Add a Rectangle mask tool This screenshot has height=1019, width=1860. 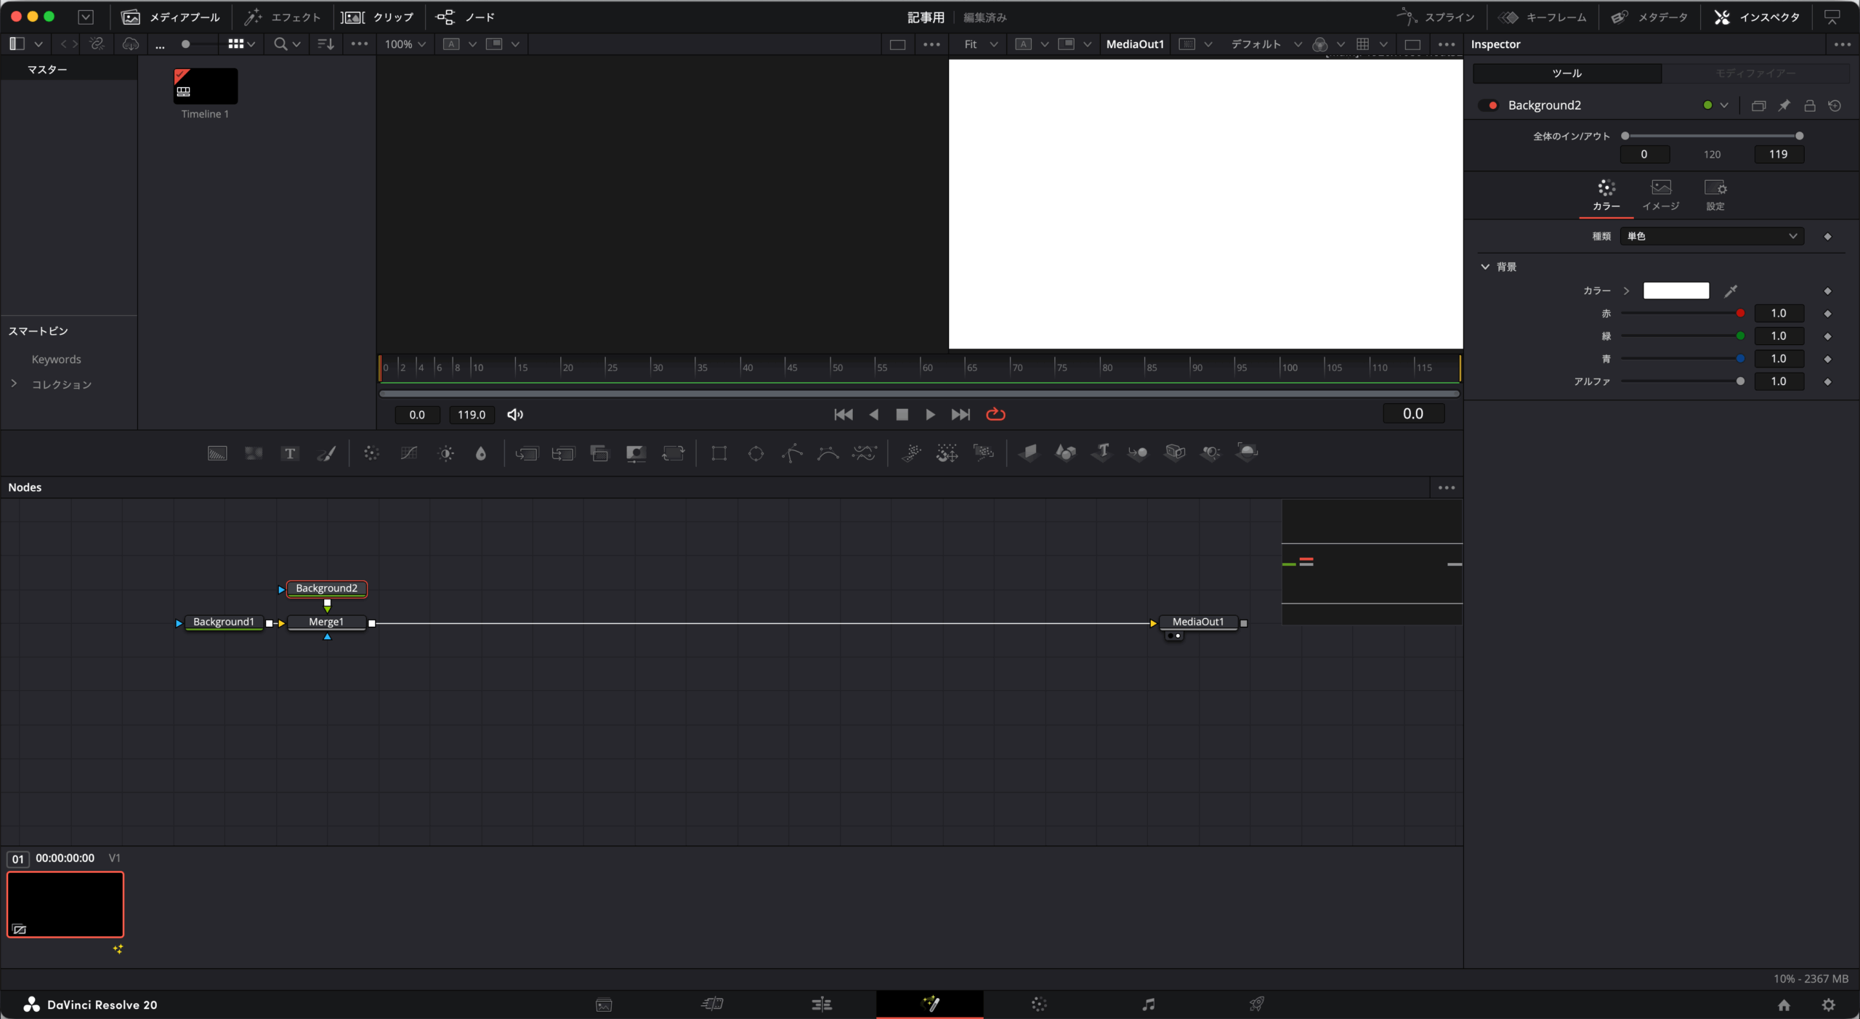[719, 454]
